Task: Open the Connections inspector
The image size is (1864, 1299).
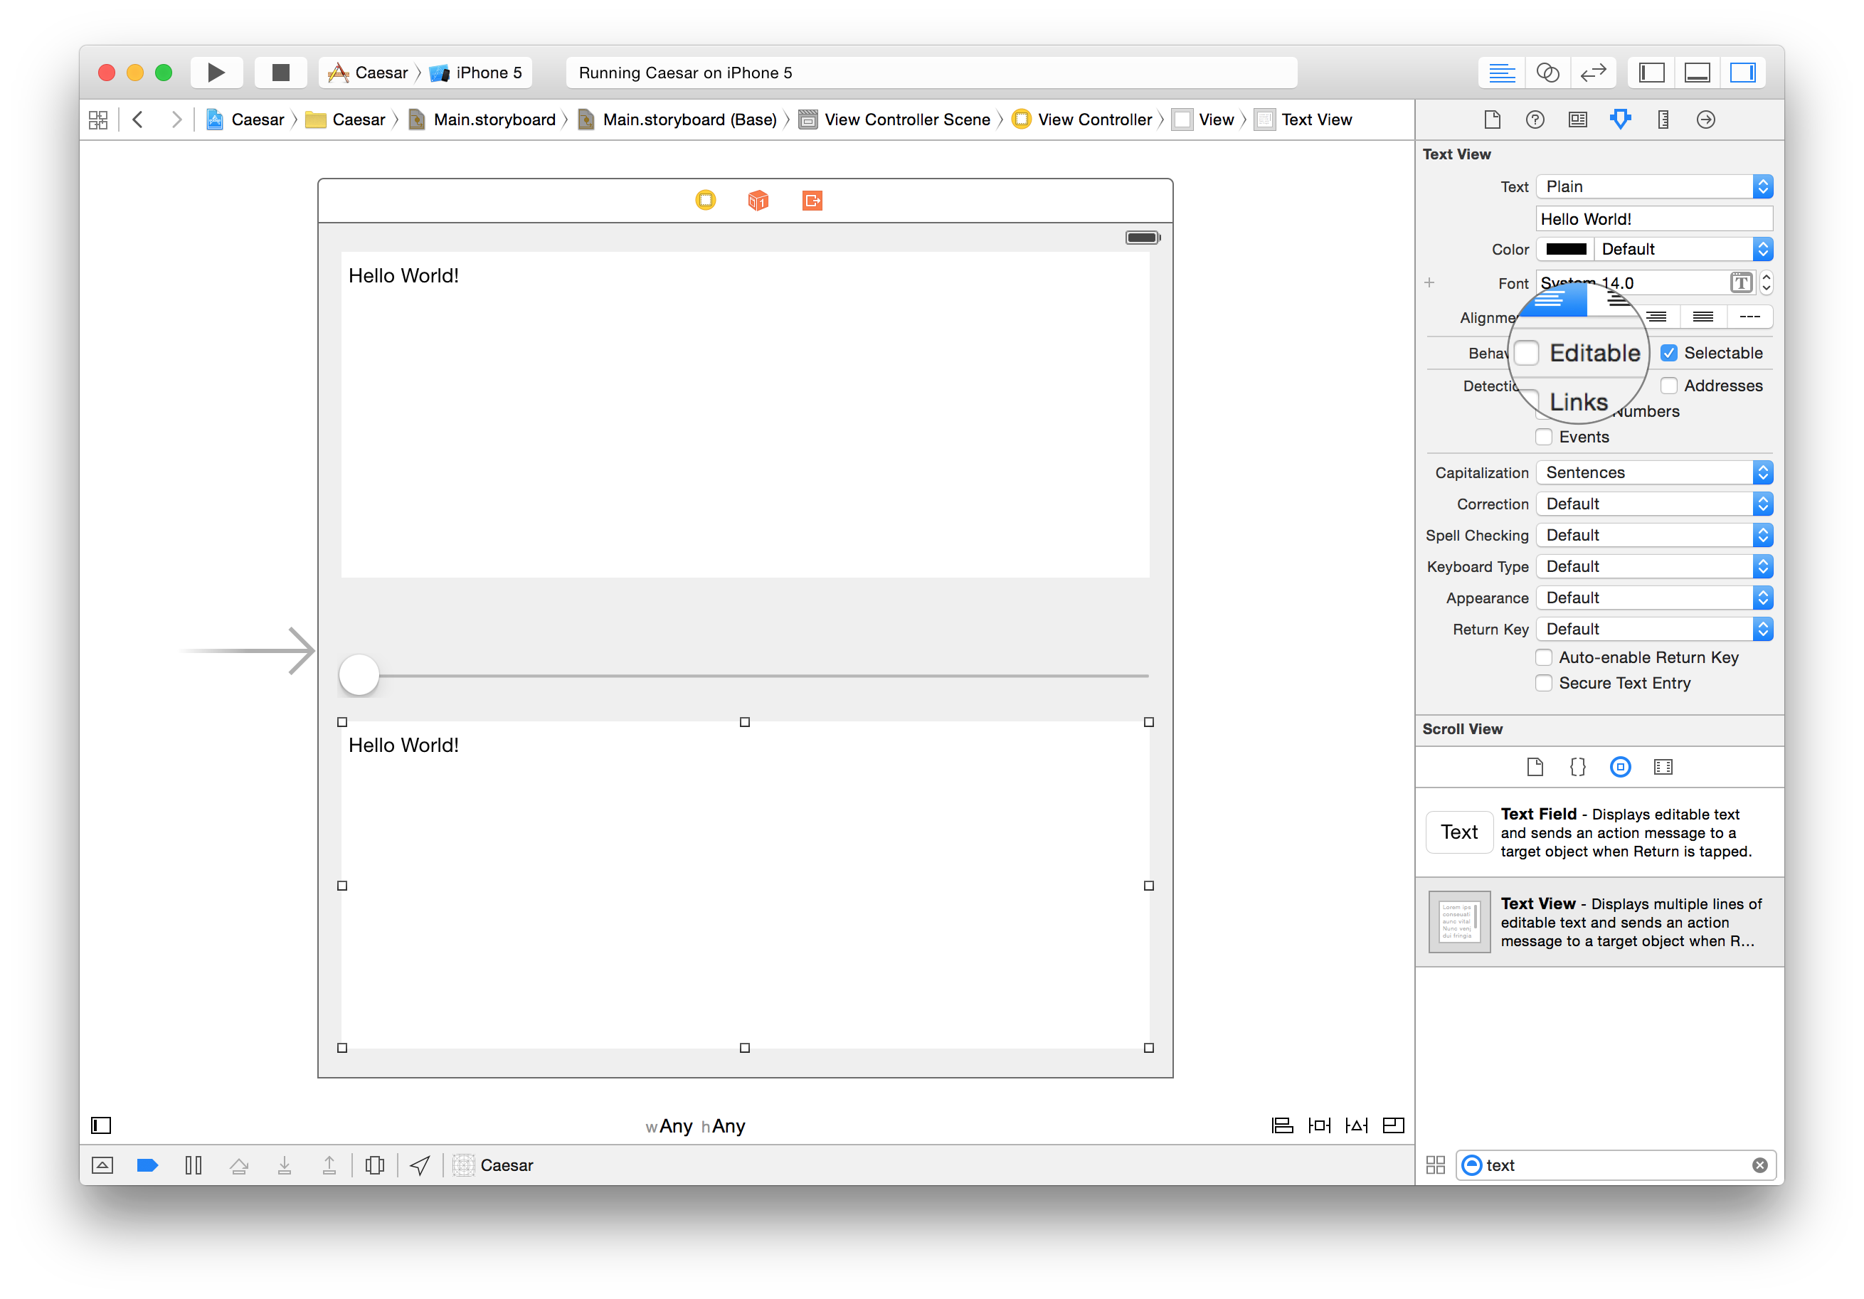Action: click(1705, 120)
